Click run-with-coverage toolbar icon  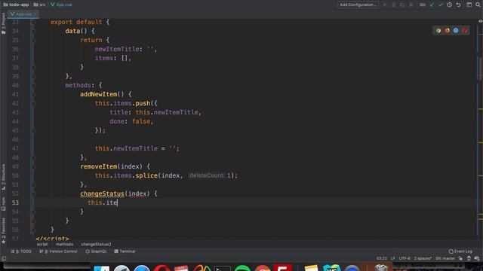tap(402, 5)
